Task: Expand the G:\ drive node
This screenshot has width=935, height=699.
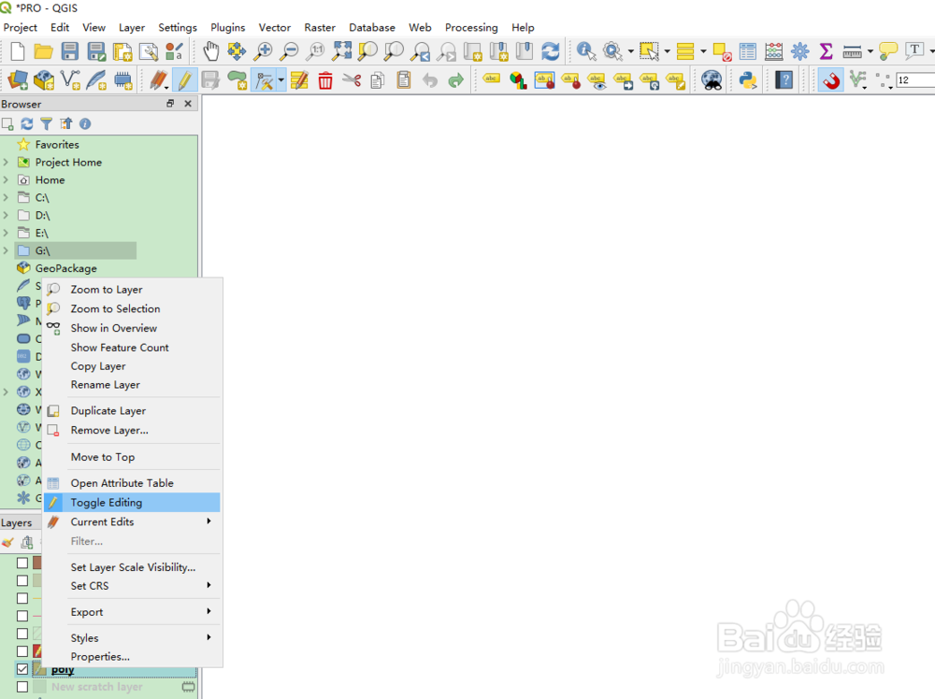Action: coord(6,250)
